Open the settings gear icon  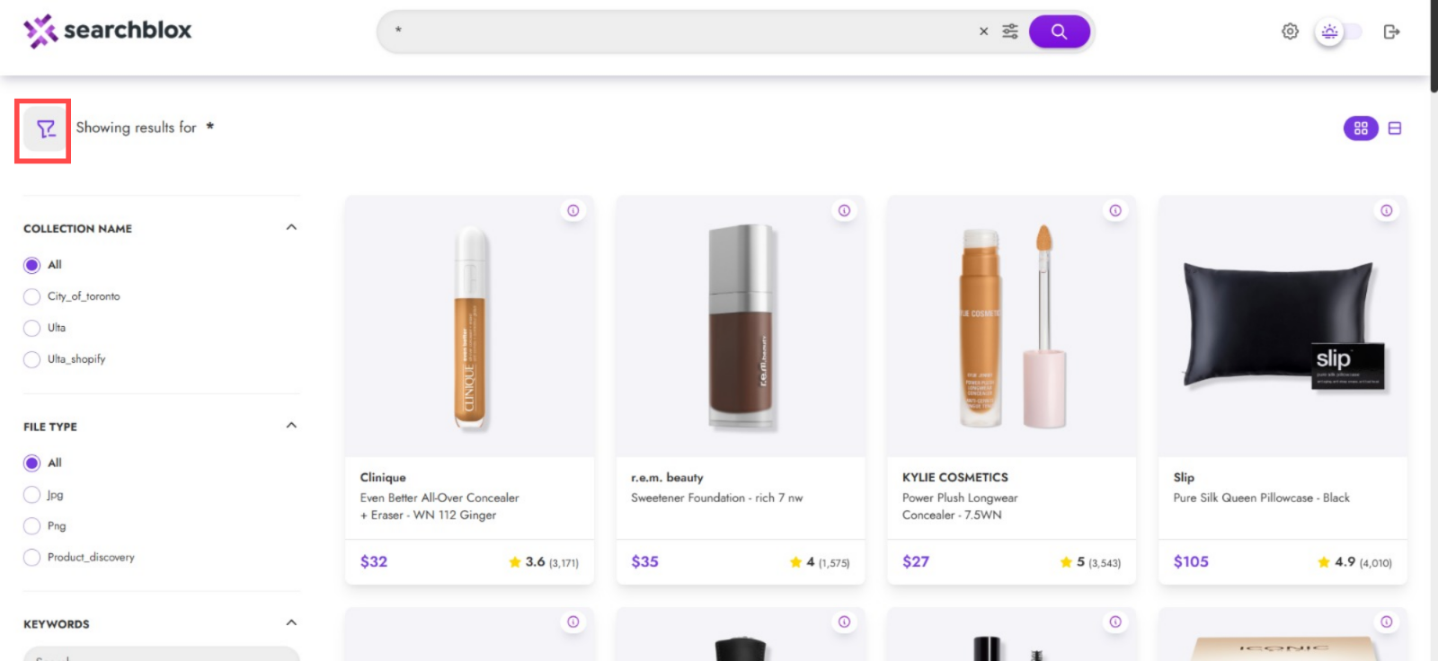pos(1290,31)
